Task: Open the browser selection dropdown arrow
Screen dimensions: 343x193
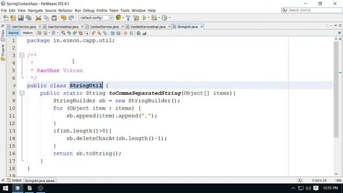Action: point(123,18)
